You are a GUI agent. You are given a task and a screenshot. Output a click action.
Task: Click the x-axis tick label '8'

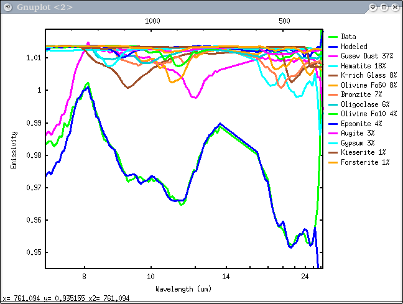coord(84,277)
